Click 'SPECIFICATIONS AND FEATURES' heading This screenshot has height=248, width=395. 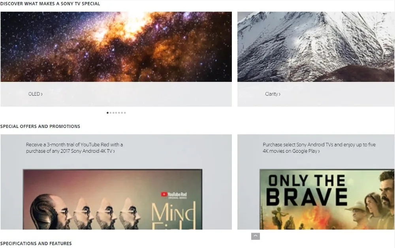click(36, 244)
